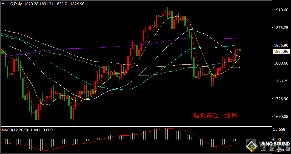Click the LLG,Daily symbol label
Screen dimensions: 291x154
point(14,4)
